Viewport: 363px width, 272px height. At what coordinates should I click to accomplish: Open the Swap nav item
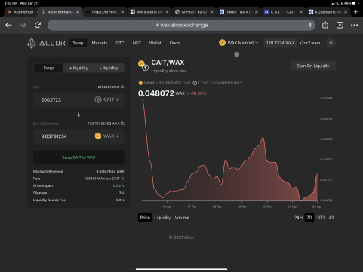(x=78, y=43)
